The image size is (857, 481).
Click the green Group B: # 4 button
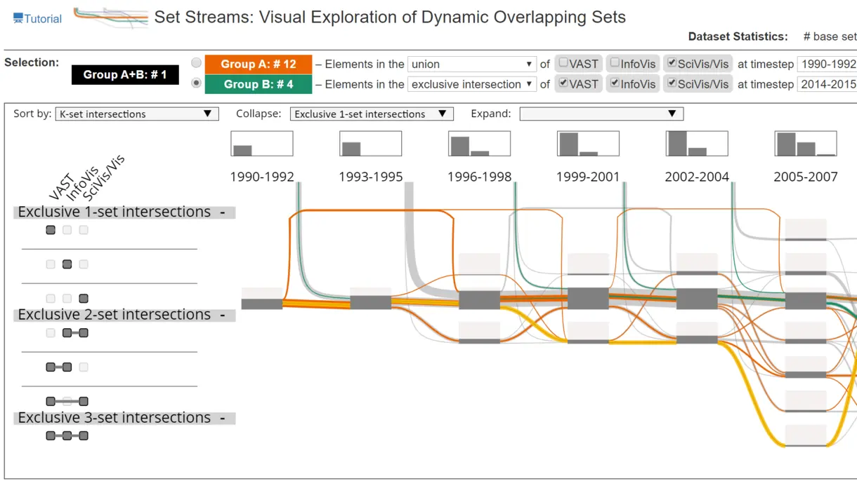259,84
